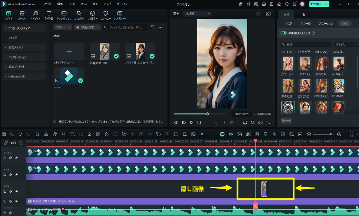
Task: Click play button in preview
Action: (192, 123)
